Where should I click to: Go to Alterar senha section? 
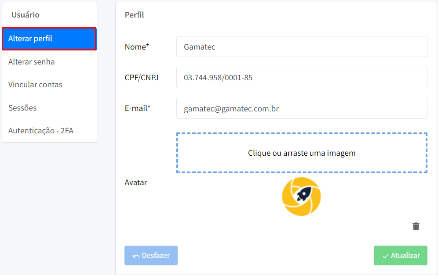click(49, 61)
